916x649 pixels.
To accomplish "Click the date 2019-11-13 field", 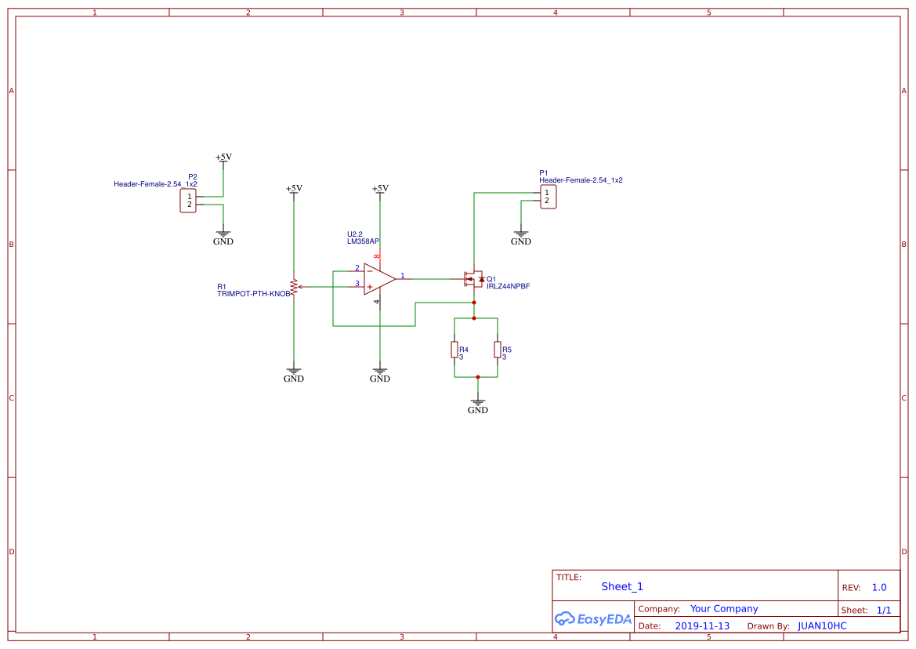I will [x=702, y=625].
